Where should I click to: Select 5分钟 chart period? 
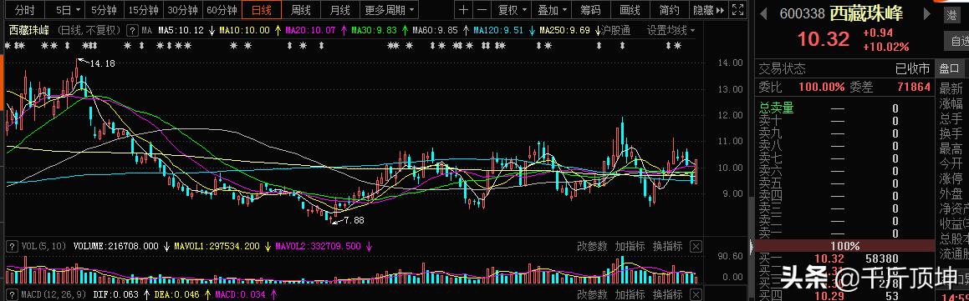tap(104, 10)
